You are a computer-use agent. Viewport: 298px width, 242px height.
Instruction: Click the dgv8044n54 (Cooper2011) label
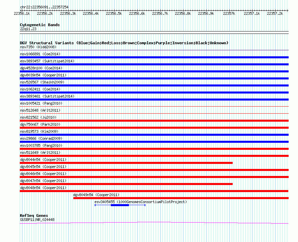(x=43, y=160)
